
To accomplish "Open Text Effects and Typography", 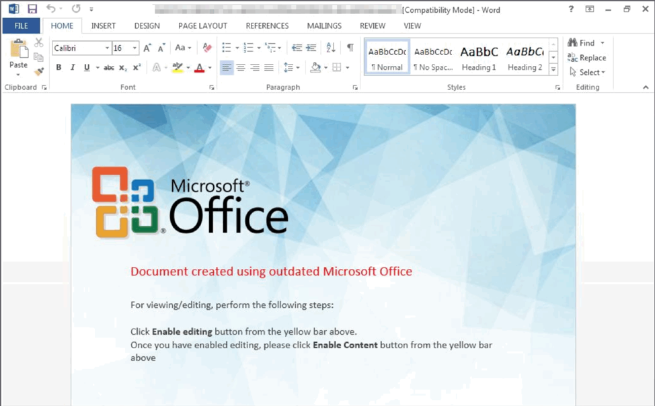I will pos(157,67).
